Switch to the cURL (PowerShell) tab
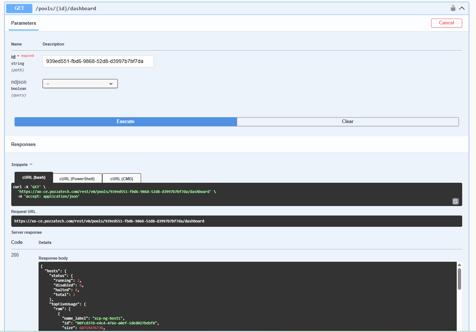The width and height of the screenshot is (476, 332). (77, 178)
